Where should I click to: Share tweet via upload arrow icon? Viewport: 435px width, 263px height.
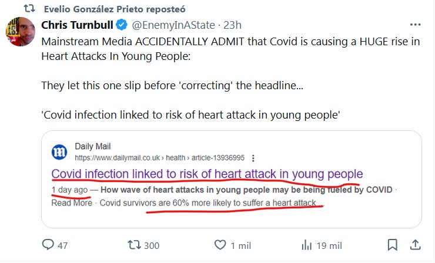(414, 244)
